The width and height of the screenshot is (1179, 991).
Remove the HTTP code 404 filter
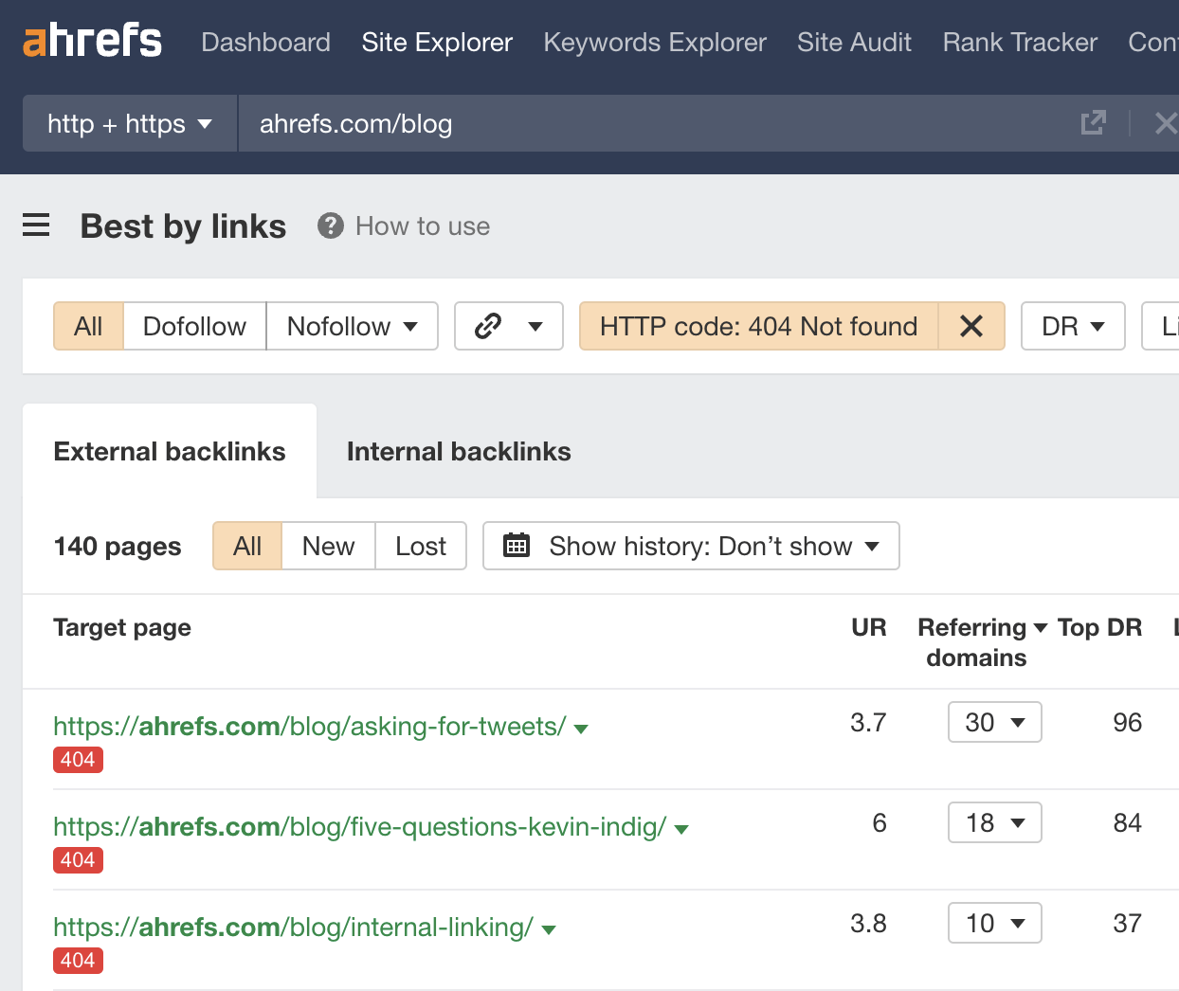(971, 326)
